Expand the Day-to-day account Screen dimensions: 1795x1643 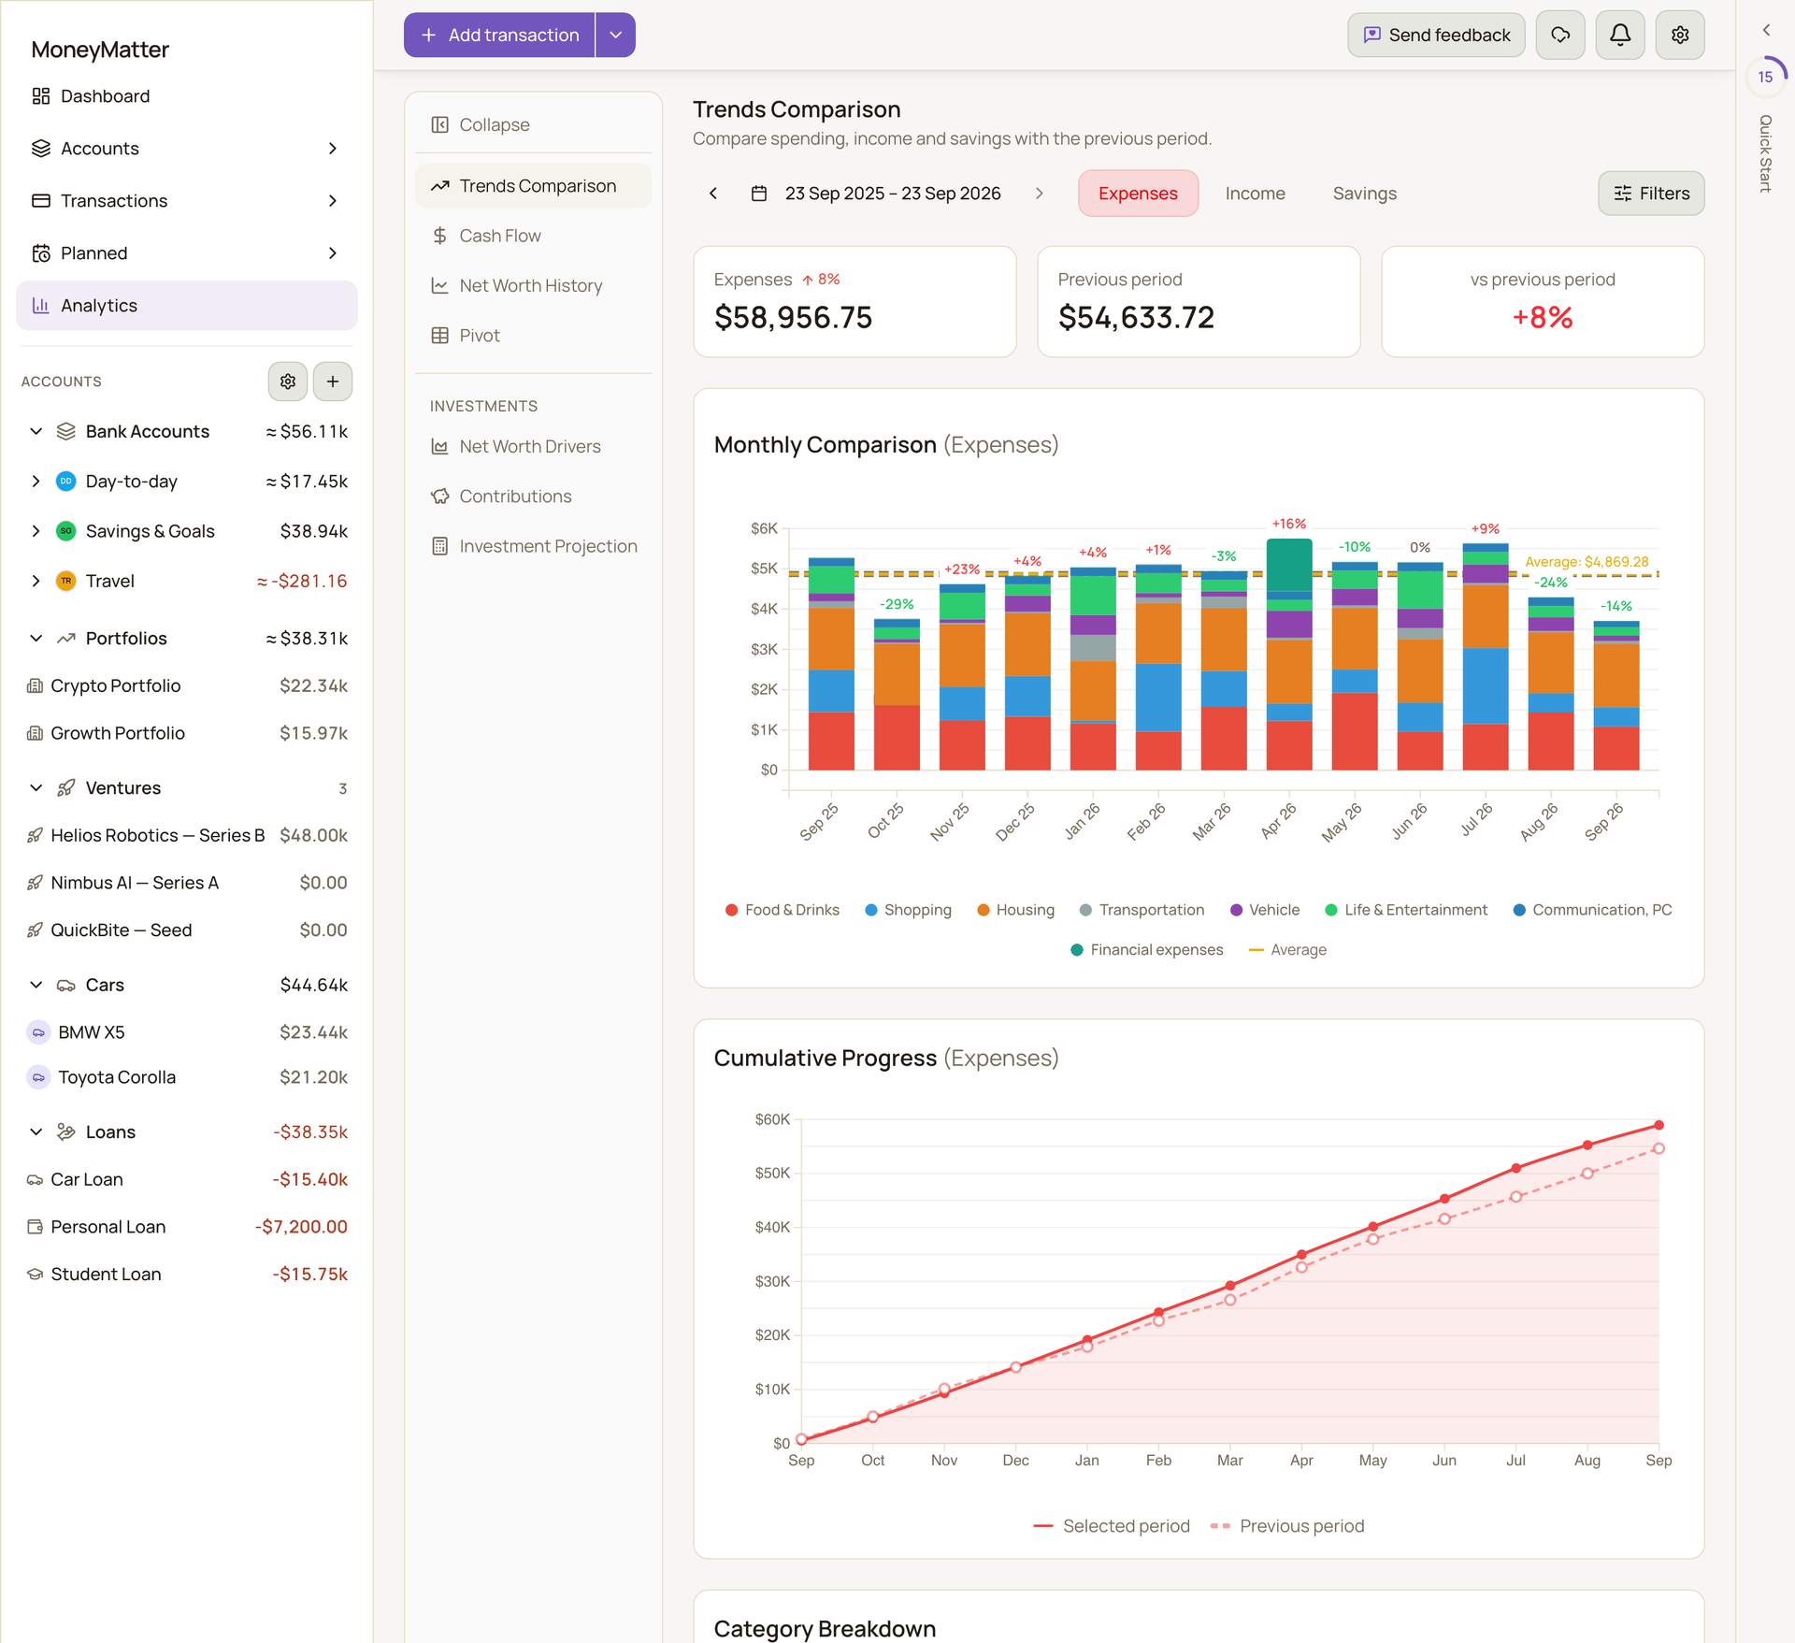36,482
